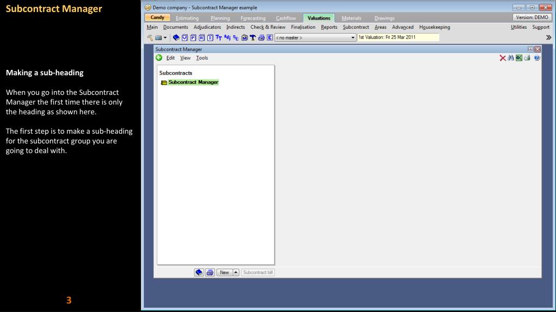Click the Adj adjustments icon

228,37
